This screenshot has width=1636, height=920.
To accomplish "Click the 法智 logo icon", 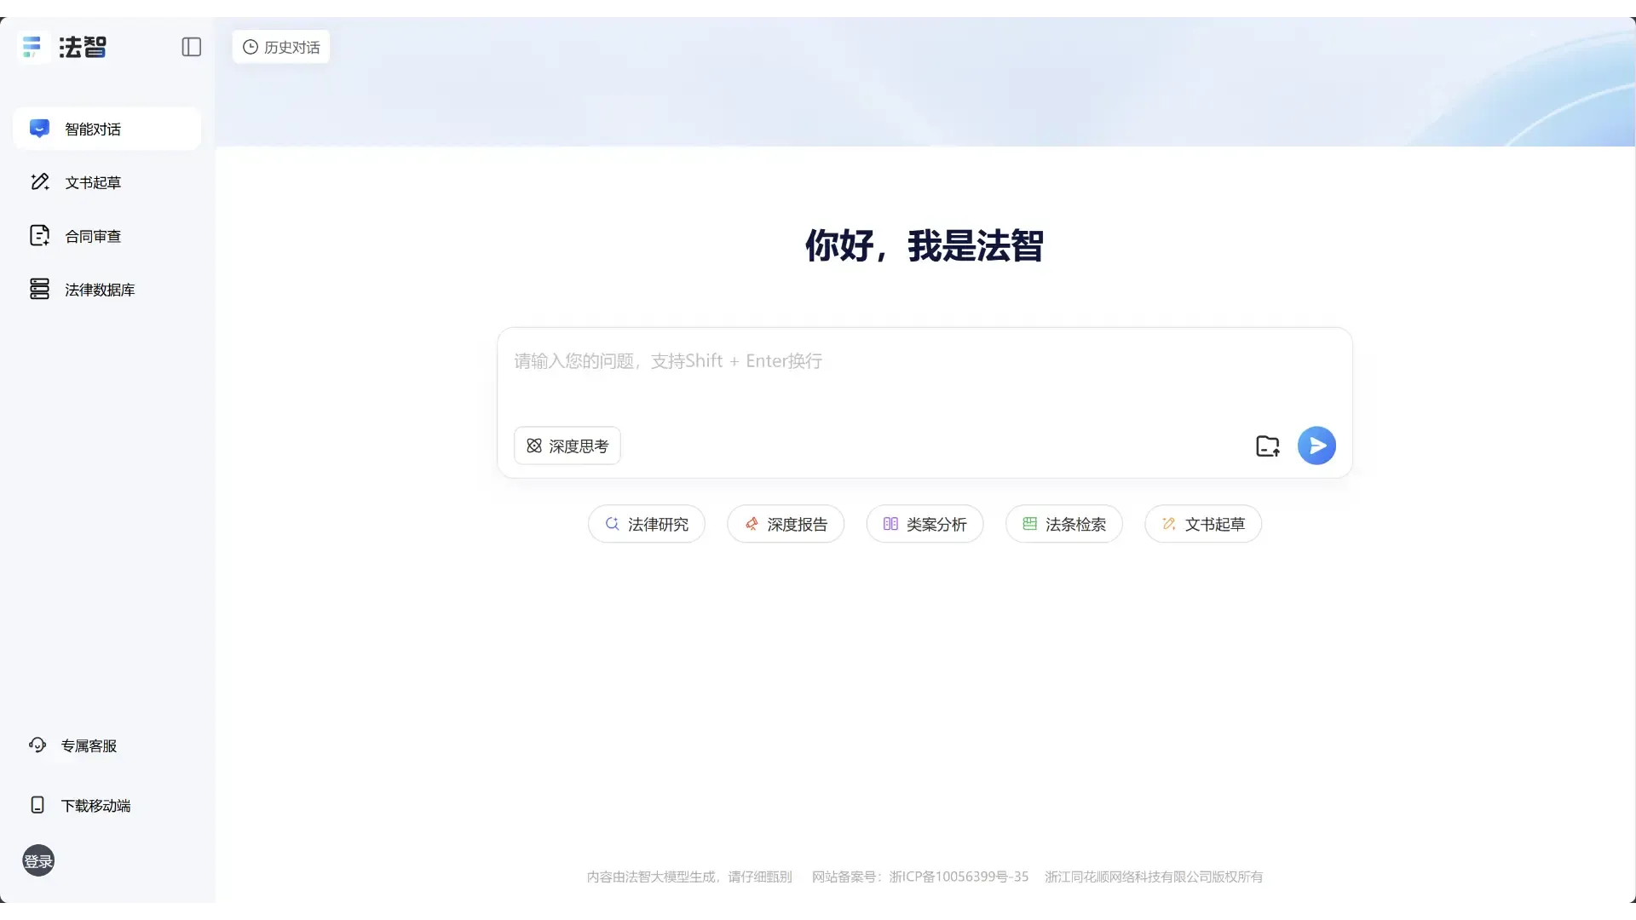I will point(32,47).
